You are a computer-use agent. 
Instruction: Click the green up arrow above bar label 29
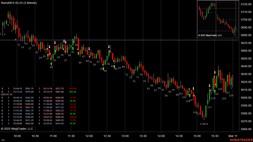(x=51, y=64)
